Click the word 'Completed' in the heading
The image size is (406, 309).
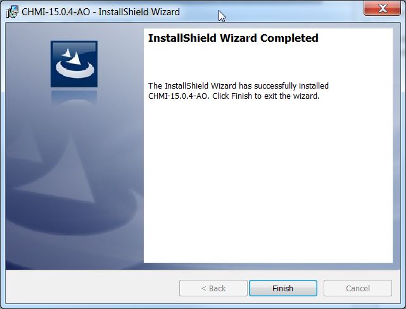(289, 38)
